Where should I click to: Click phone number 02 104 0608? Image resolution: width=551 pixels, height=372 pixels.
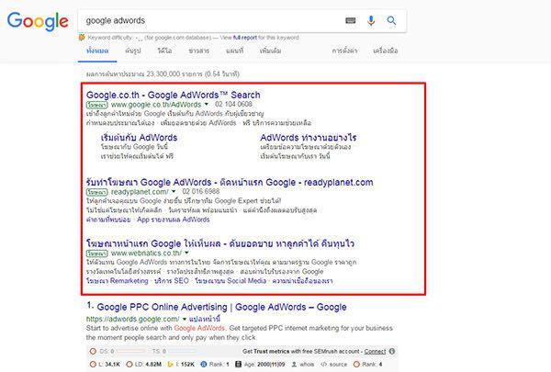point(233,105)
